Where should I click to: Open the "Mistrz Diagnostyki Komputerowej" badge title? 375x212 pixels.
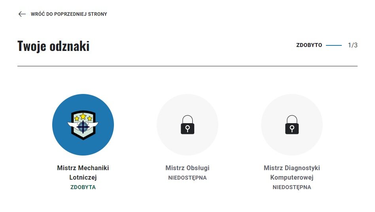click(292, 173)
